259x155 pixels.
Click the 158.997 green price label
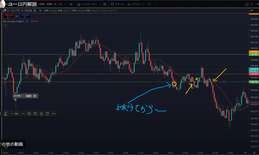click(254, 54)
